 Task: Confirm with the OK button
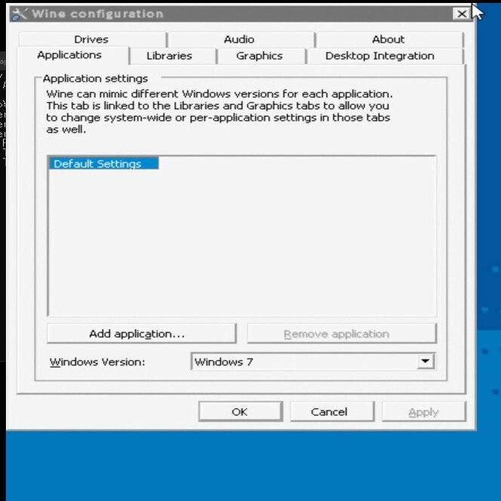pos(241,412)
